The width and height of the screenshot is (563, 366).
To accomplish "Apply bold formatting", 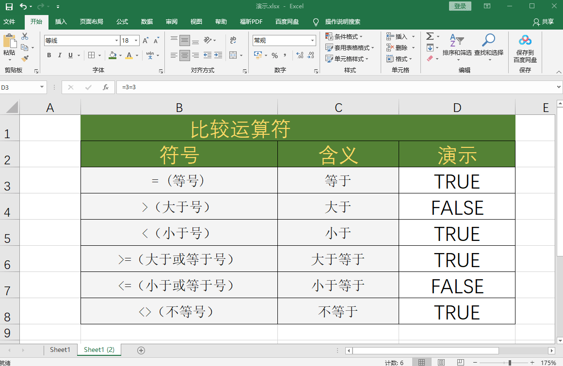I will pyautogui.click(x=48, y=55).
